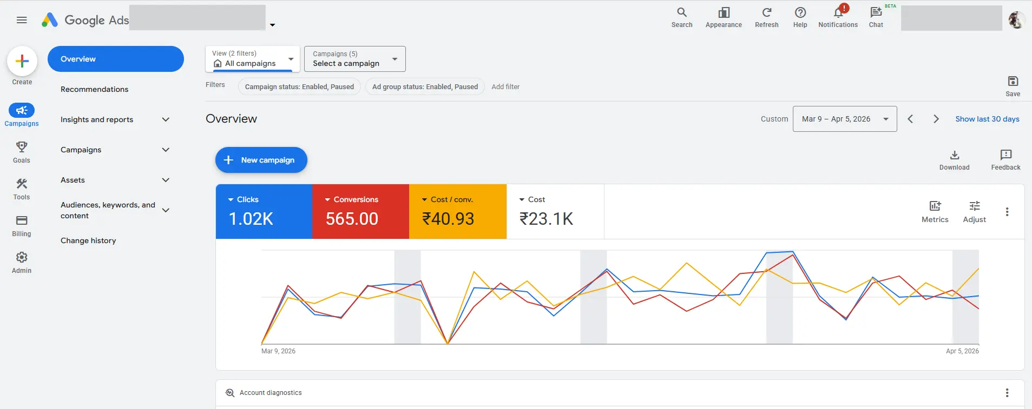Open Change history

click(88, 240)
